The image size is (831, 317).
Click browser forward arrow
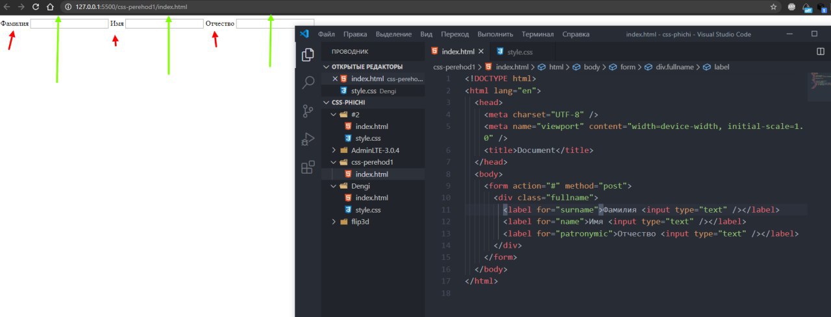(x=21, y=6)
